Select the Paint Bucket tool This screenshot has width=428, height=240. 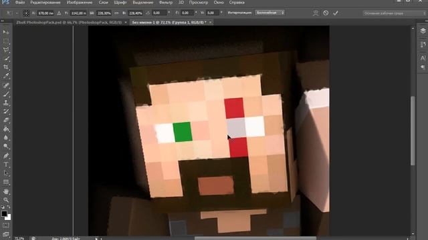[x=6, y=129]
